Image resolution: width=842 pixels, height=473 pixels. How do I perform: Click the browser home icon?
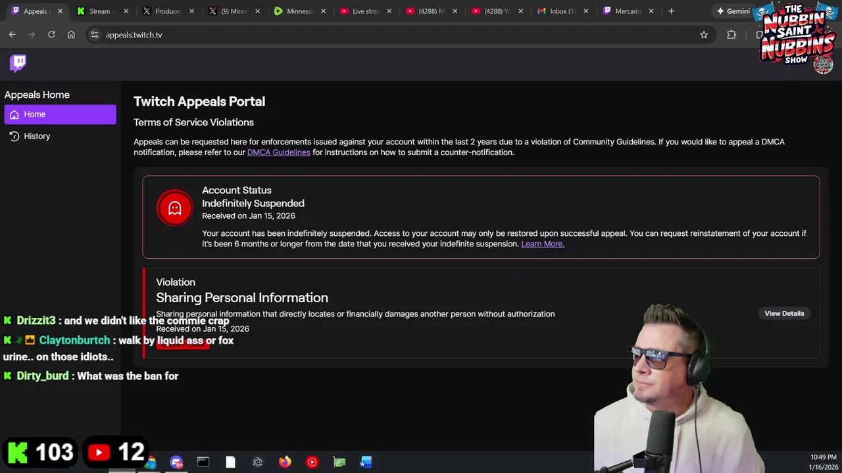(x=71, y=35)
